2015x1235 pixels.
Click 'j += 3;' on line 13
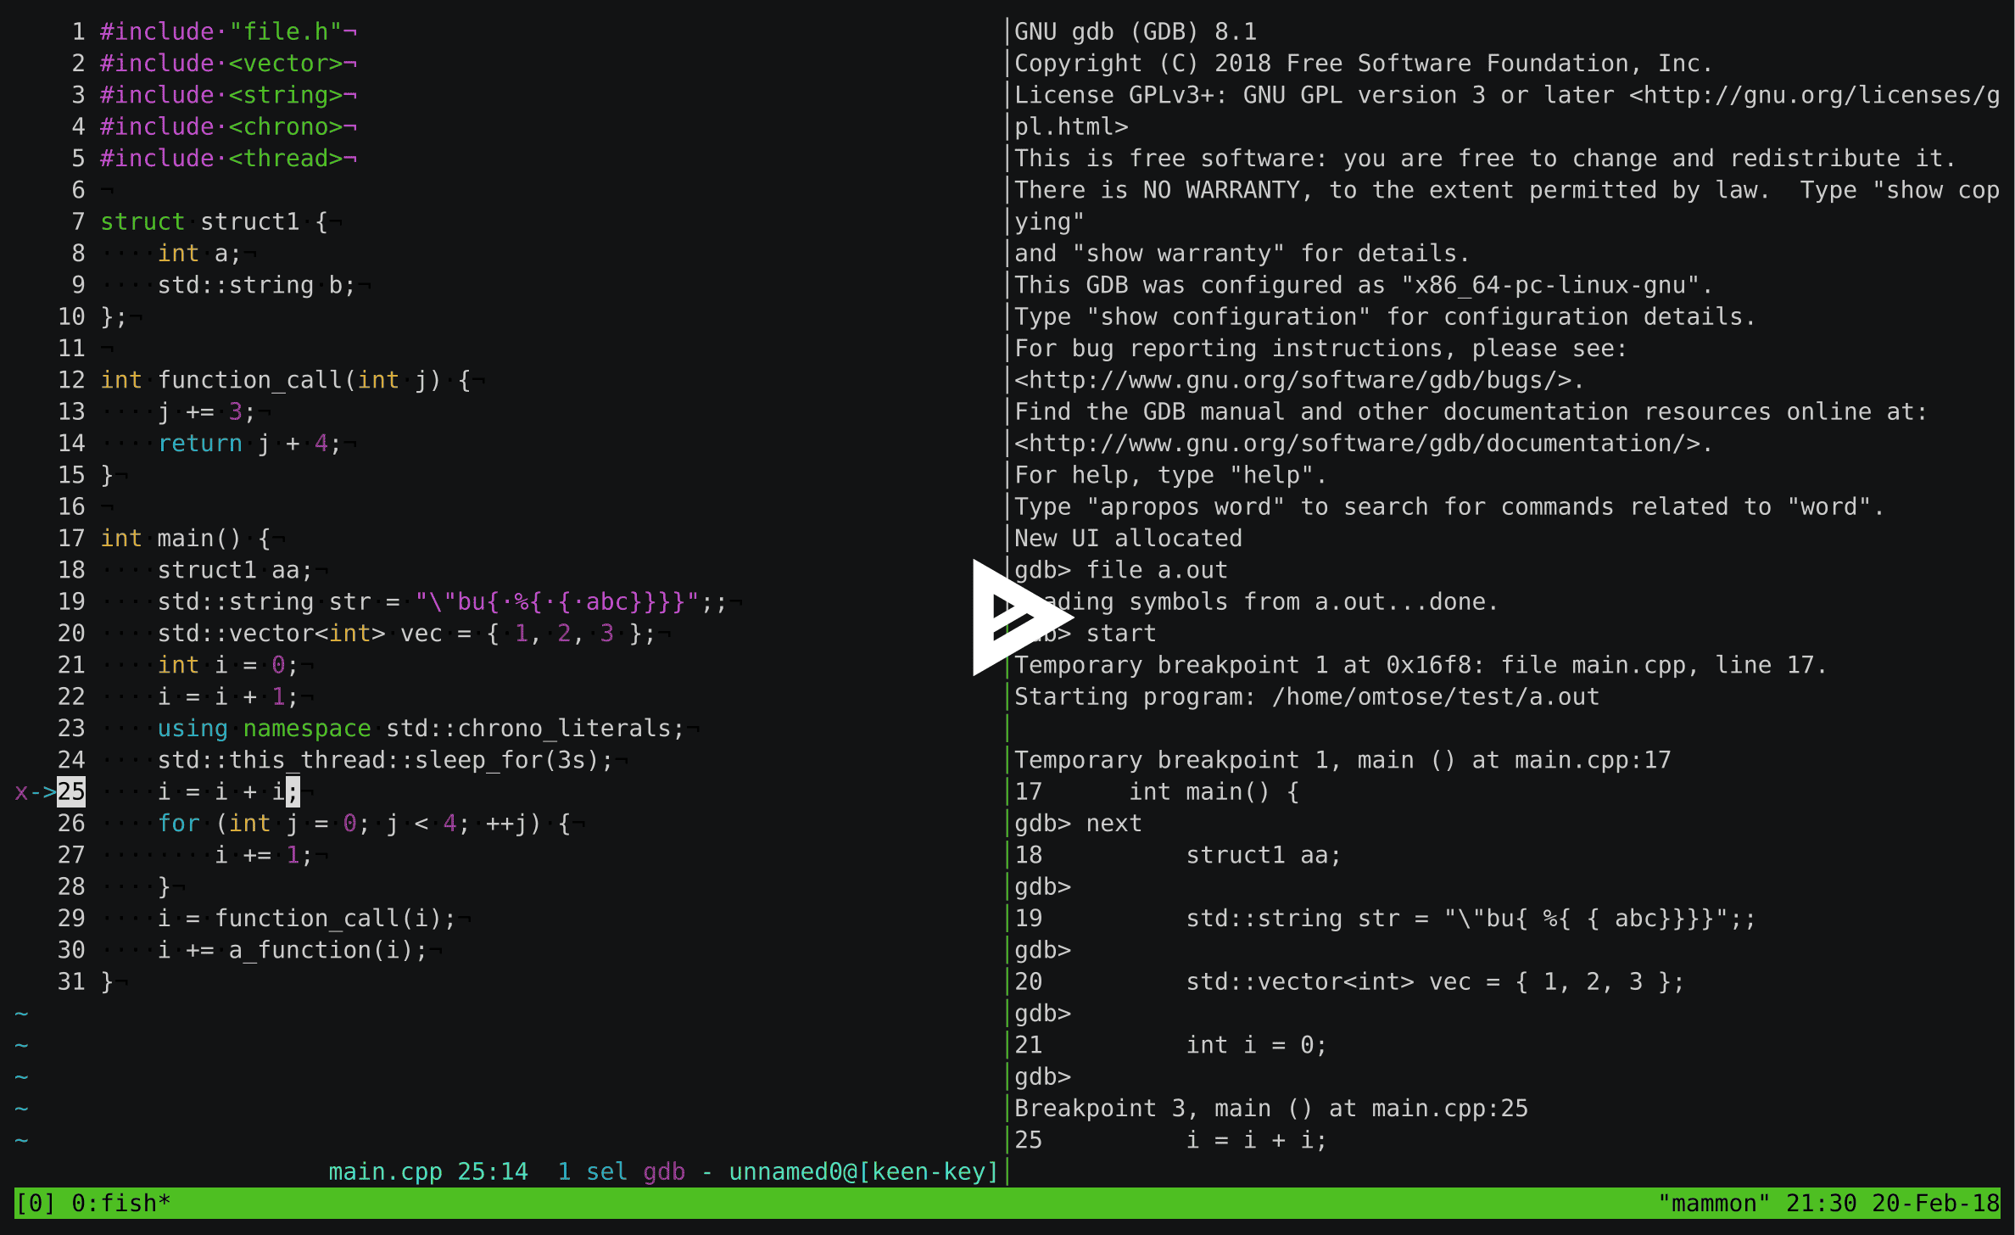pyautogui.click(x=207, y=411)
